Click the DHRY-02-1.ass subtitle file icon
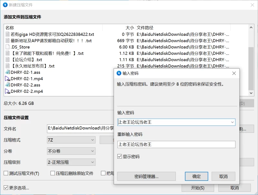The width and height of the screenshot is (258, 195). pos(8,73)
